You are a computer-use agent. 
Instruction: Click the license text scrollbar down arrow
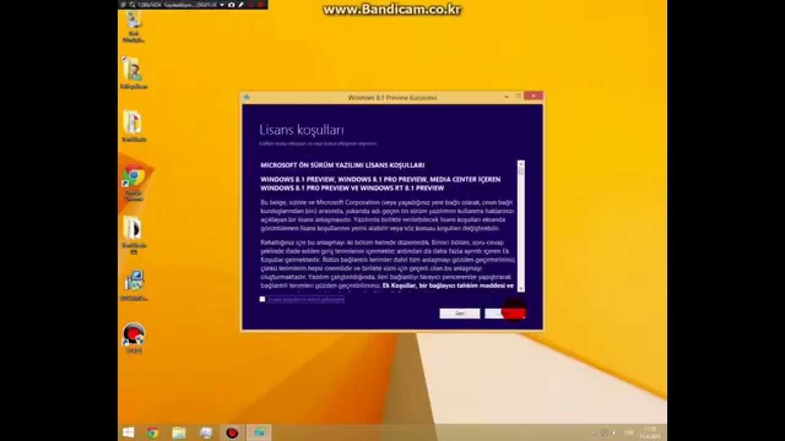[x=521, y=288]
